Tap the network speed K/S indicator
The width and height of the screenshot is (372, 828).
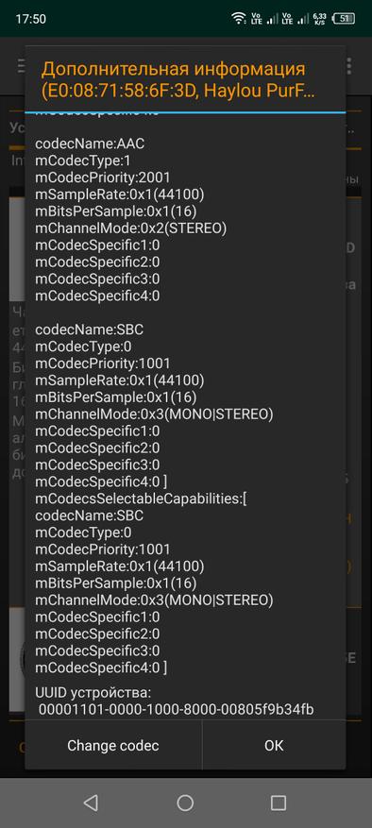pos(318,19)
